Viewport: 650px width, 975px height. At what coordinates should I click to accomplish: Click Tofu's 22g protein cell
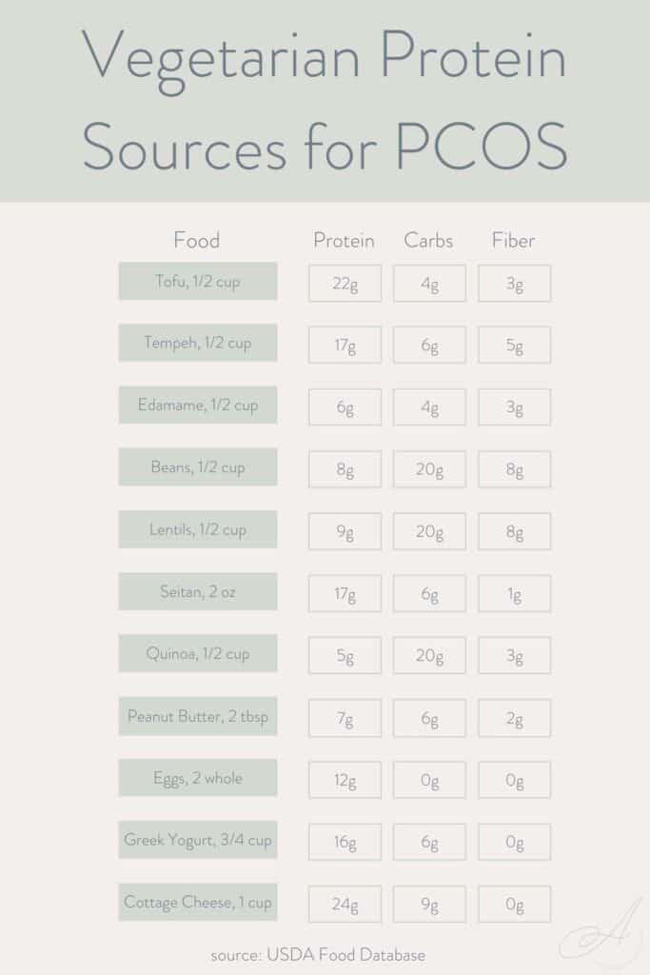pyautogui.click(x=345, y=284)
